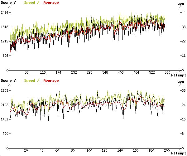187x156 pixels.
Task: Click the 100 attempt tick in bottom chart
Action: tap(89, 150)
